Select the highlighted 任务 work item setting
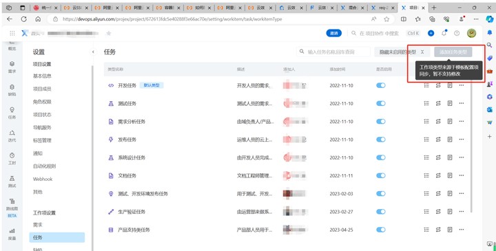Viewport: 496px width, 251px height. [x=57, y=237]
